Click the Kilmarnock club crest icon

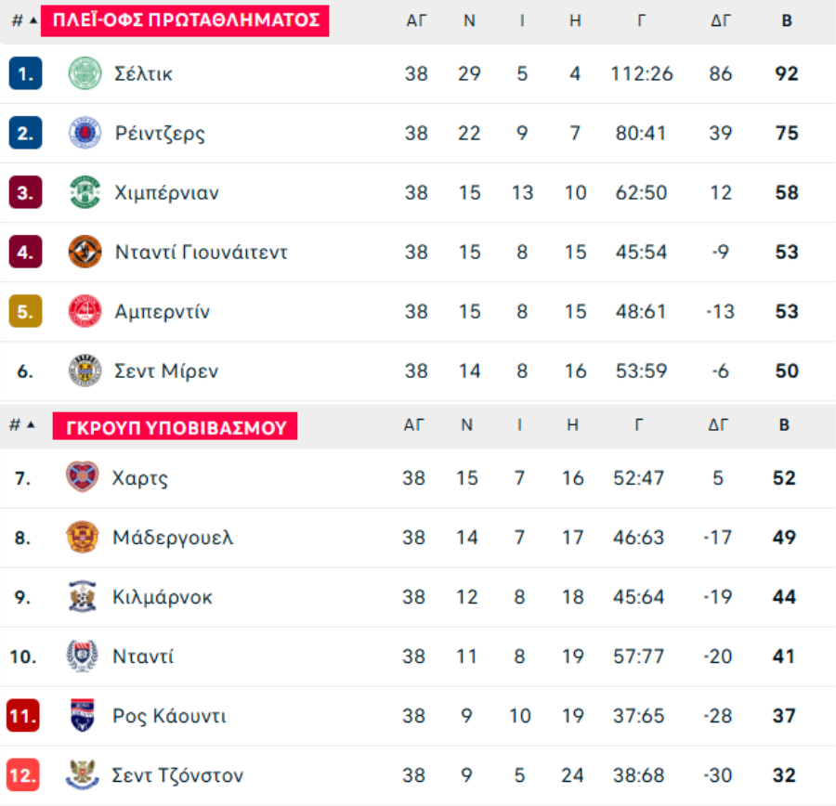[x=82, y=597]
